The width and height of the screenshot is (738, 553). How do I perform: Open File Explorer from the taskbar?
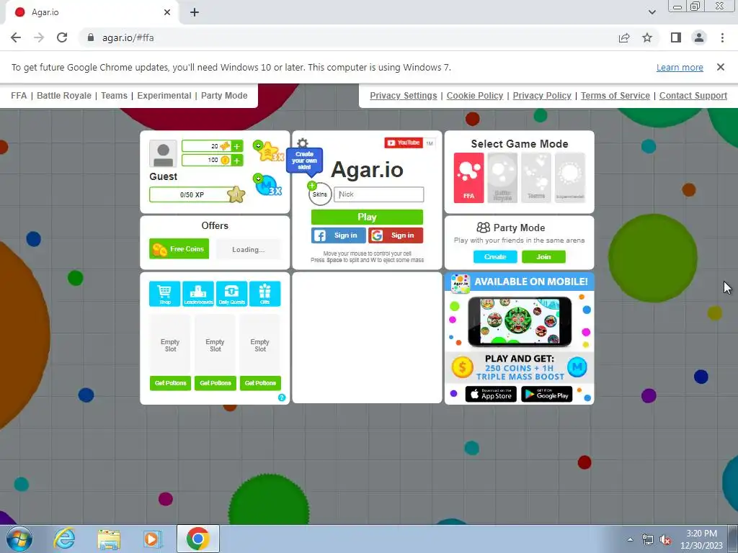[x=109, y=539]
